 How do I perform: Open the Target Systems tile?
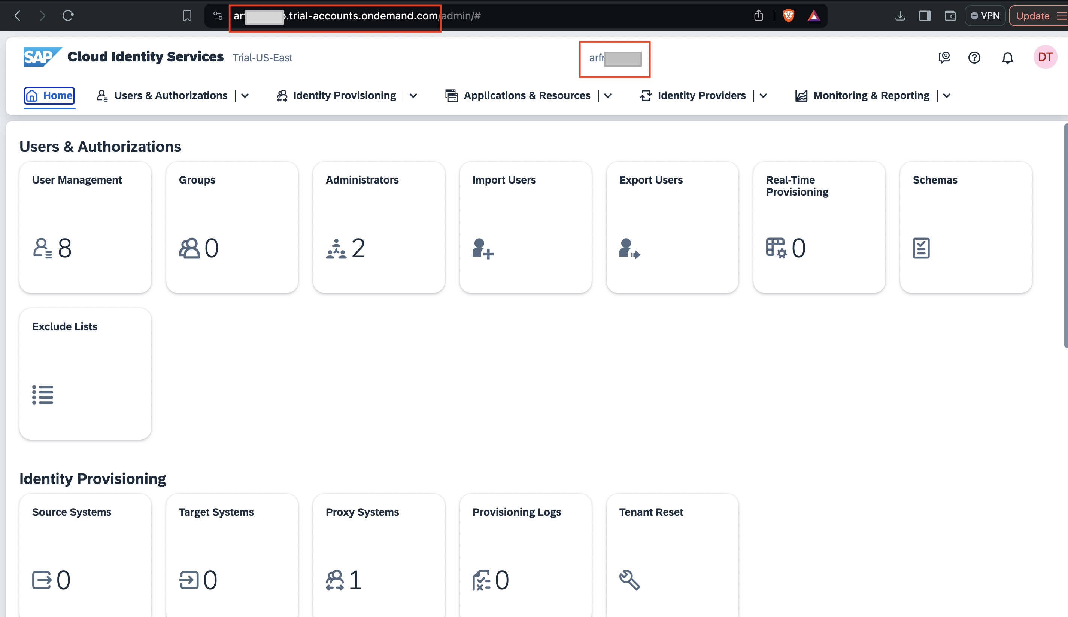(x=232, y=555)
